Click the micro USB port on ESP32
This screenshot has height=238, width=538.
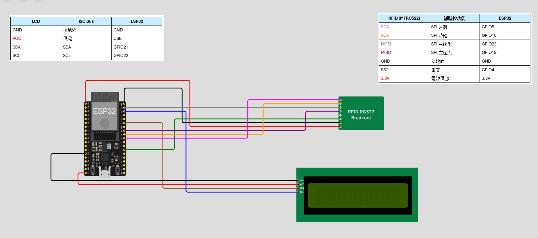coord(105,172)
